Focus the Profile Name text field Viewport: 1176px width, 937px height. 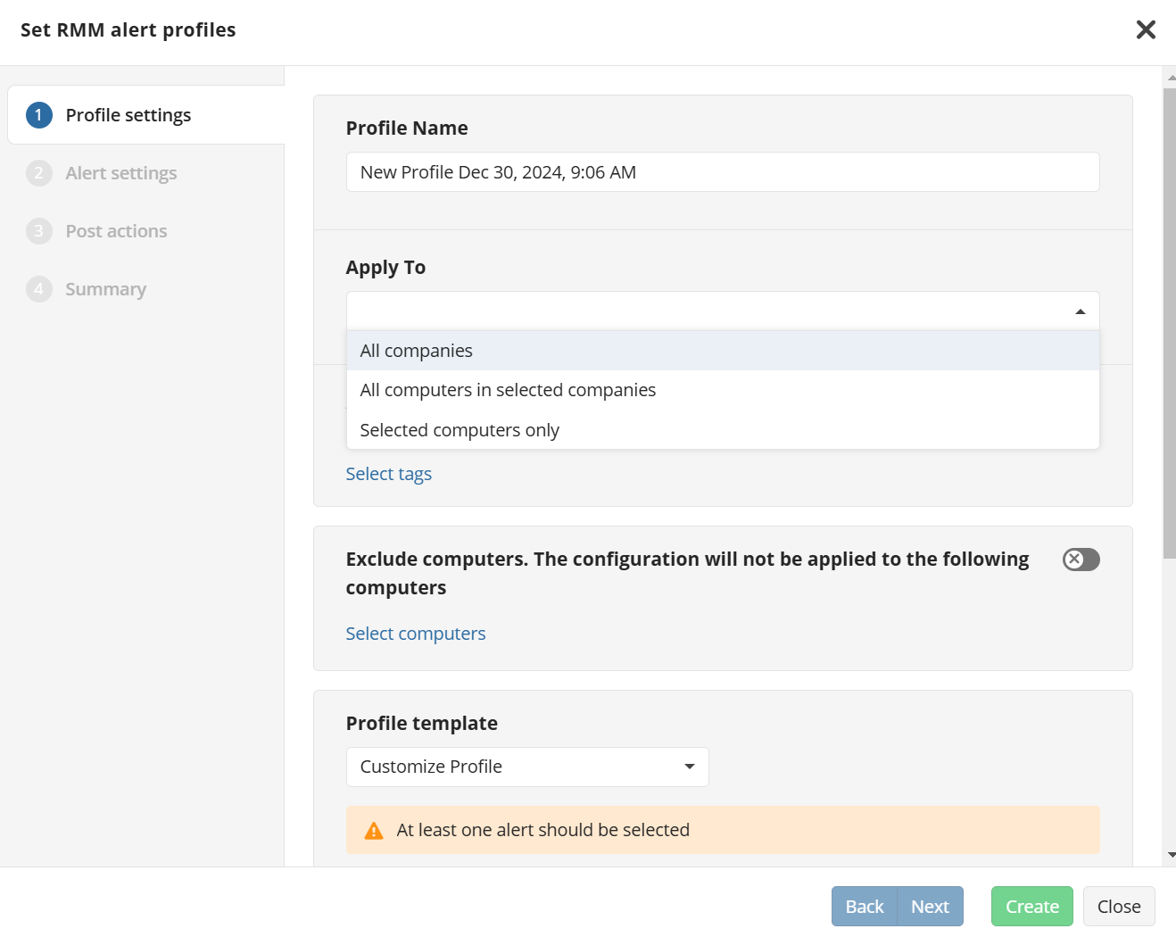[x=722, y=172]
